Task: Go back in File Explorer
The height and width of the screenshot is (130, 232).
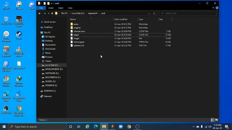Action: 40,13
